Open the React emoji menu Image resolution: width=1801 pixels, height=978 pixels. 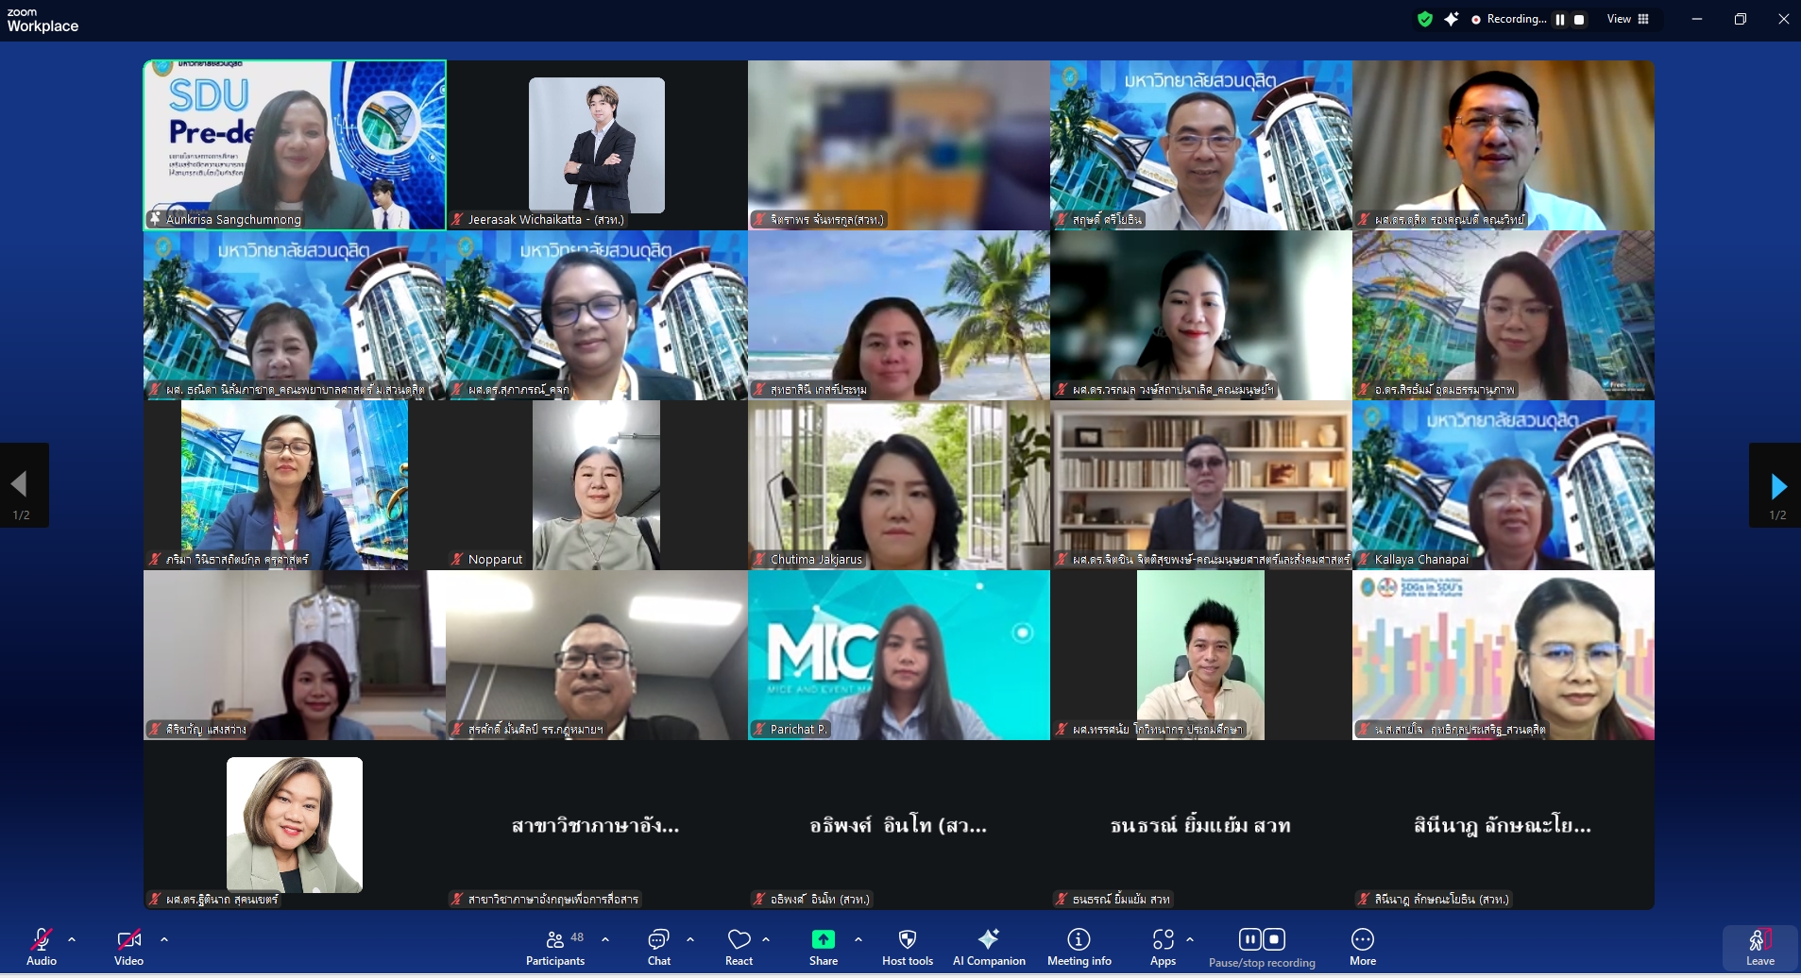739,947
